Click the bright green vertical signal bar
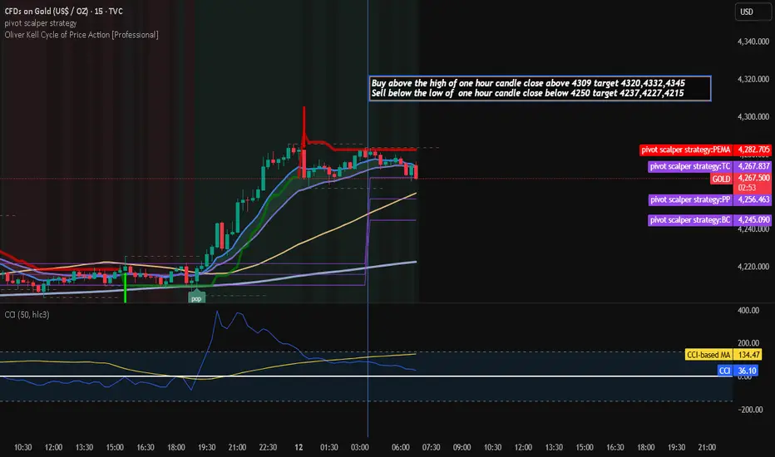The width and height of the screenshot is (775, 457). click(125, 287)
